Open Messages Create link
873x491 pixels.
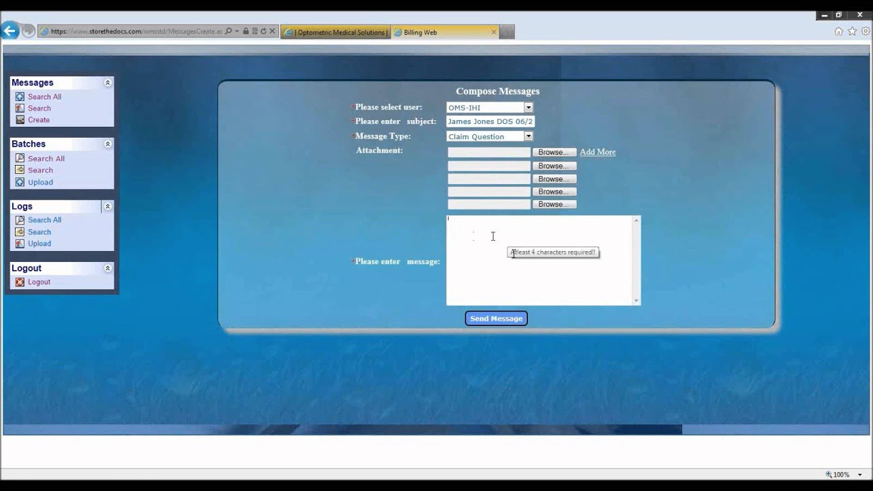39,120
